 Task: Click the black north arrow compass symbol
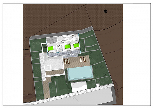coord(106,11)
